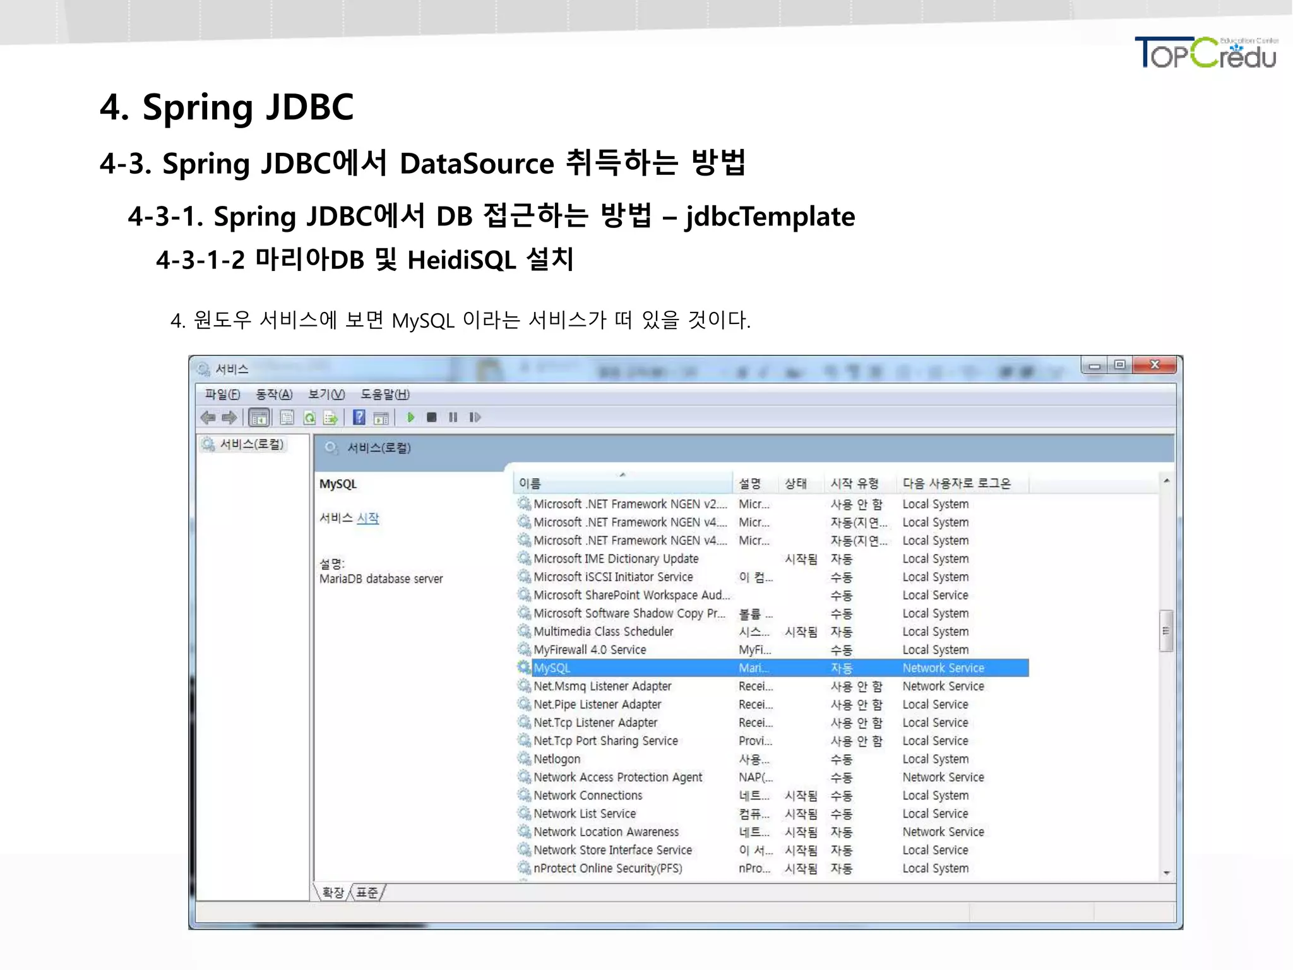Select Network Location Awareness row

pos(773,832)
